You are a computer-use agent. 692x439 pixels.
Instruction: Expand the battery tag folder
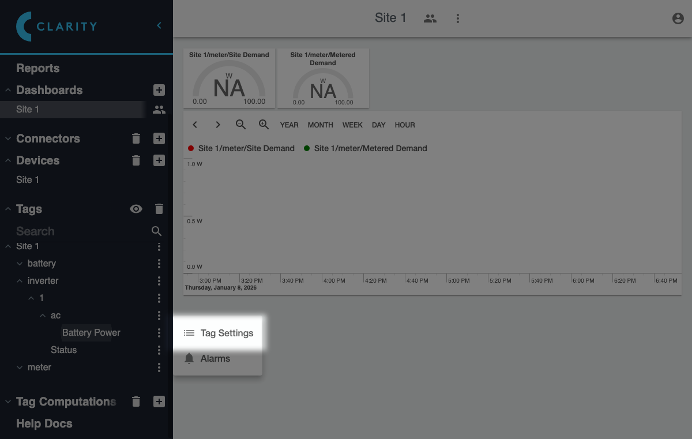pos(20,264)
